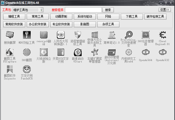The image size is (175, 120).
Task: Select the 专业软件安装 category
Action: [x=61, y=24]
